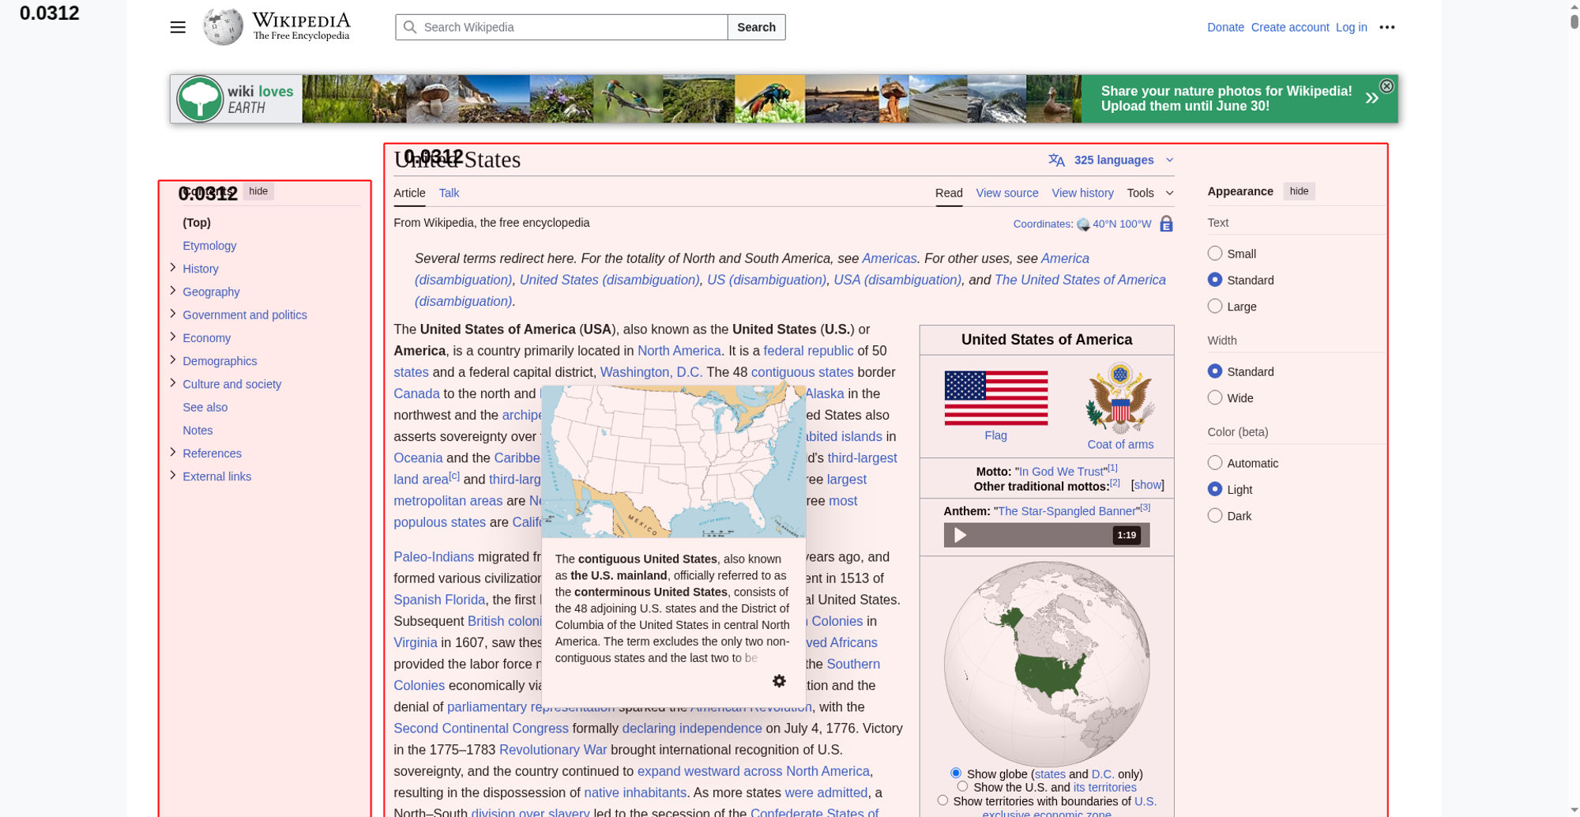Show other traditional mottos
1580x817 pixels.
[x=1147, y=485]
